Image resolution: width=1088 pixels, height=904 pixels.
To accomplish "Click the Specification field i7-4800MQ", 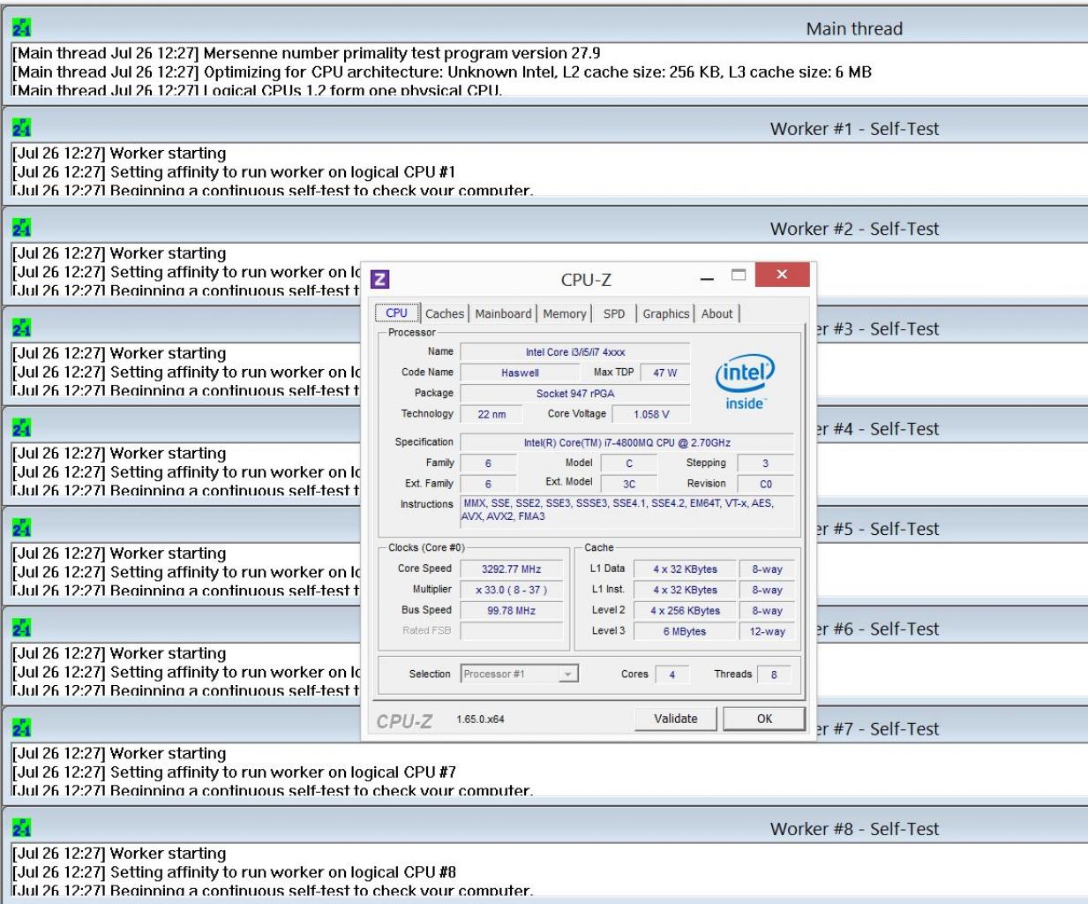I will 627,443.
